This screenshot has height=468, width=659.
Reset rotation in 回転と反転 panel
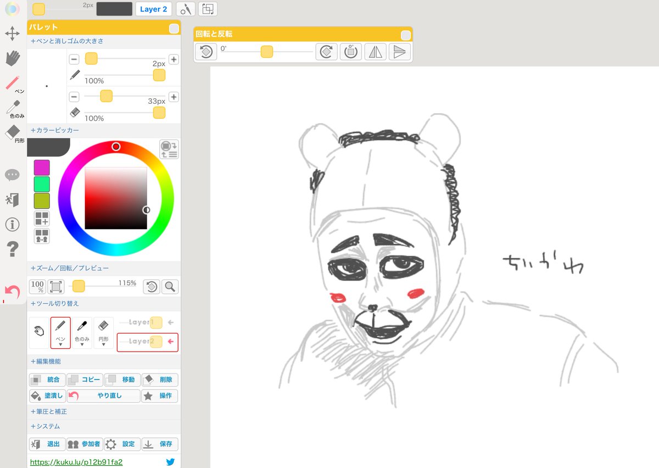pos(206,52)
